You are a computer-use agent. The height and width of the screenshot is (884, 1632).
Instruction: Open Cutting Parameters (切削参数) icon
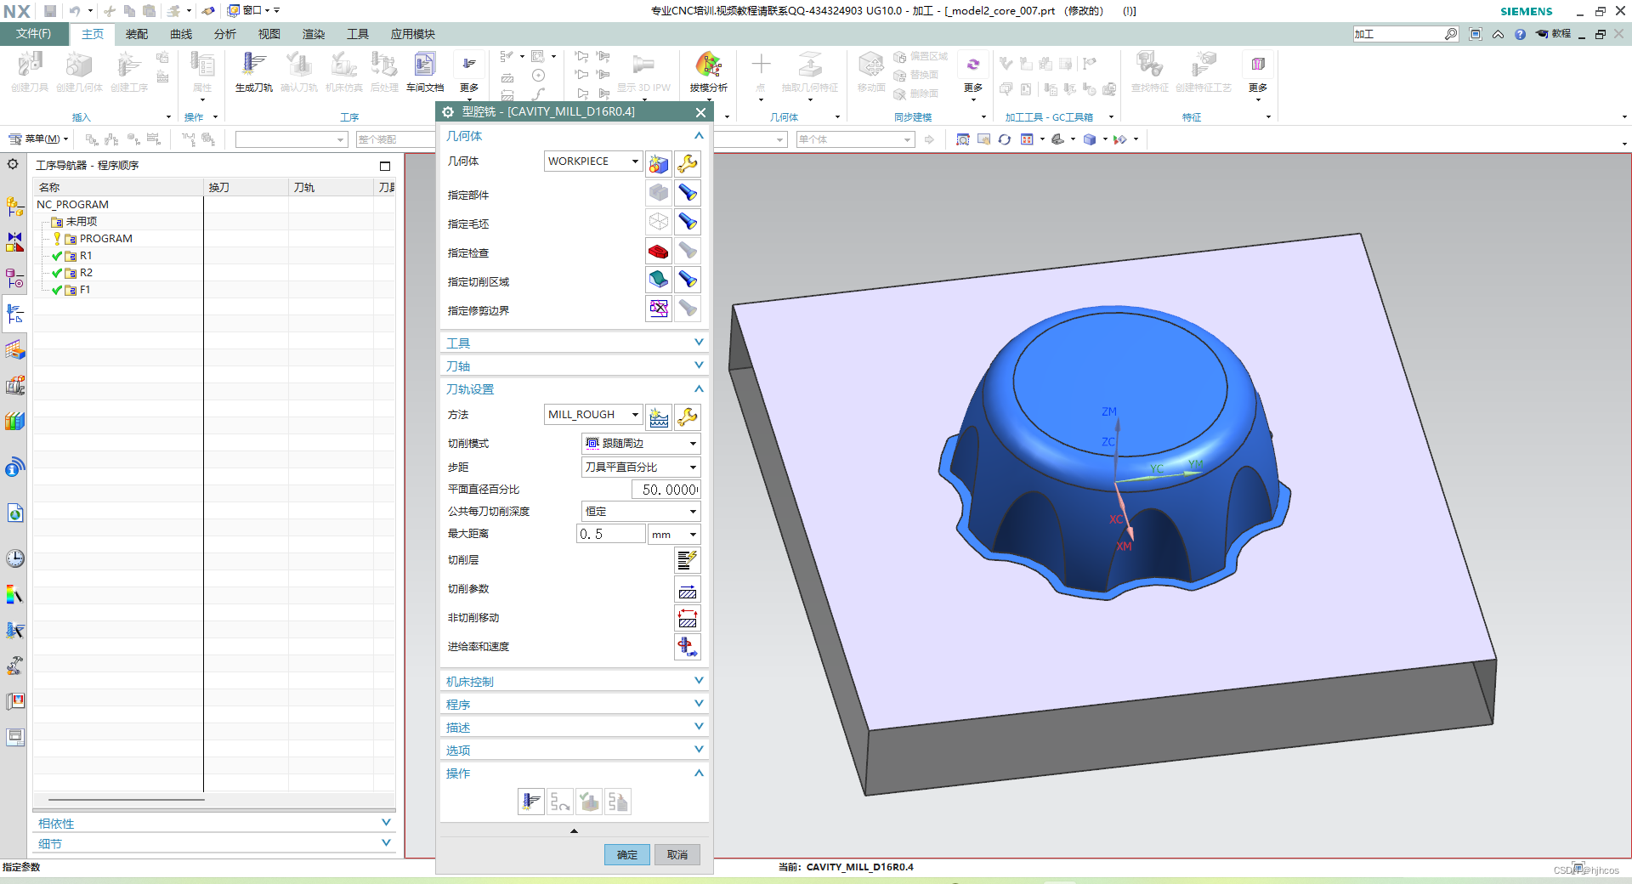point(688,589)
